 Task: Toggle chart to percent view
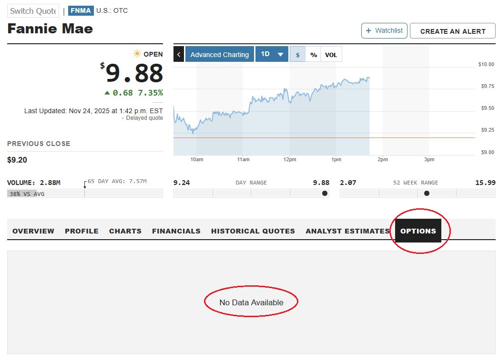tap(314, 55)
